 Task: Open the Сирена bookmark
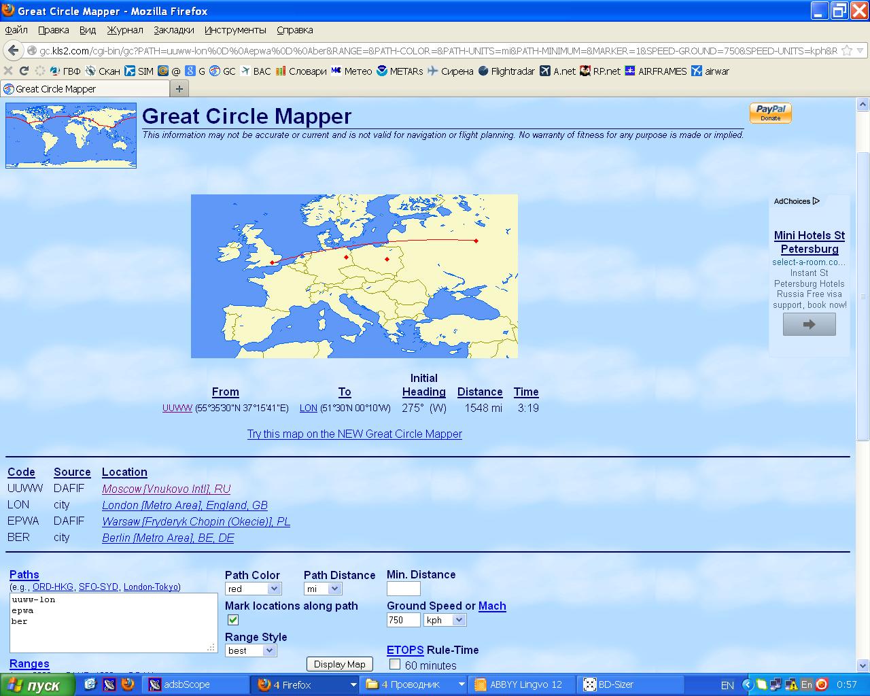(x=451, y=71)
